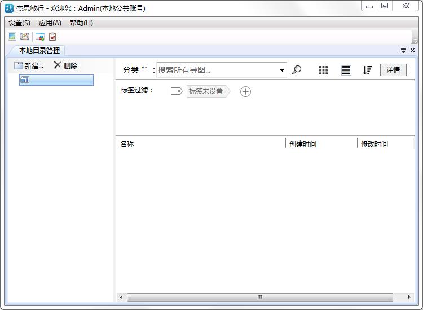The height and width of the screenshot is (310, 423).
Task: Click the tag label icon
Action: tap(177, 91)
